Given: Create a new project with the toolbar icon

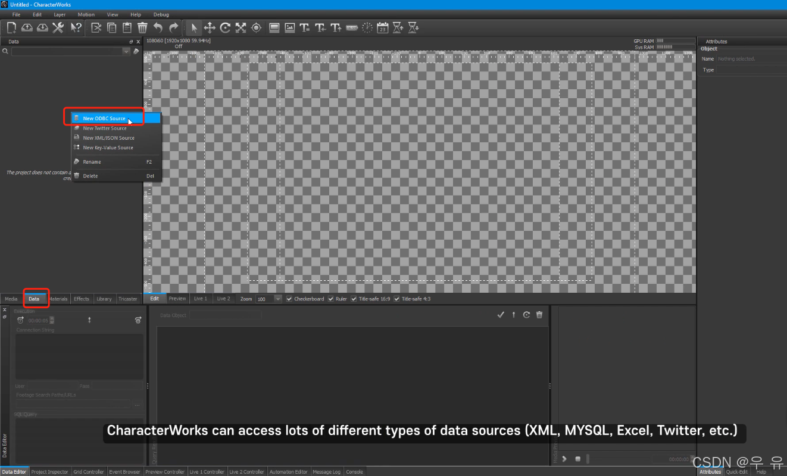Looking at the screenshot, I should tap(11, 27).
